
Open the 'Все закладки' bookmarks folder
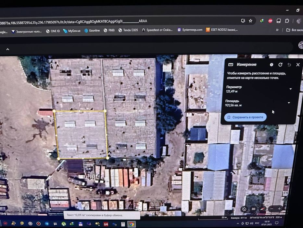point(295,30)
